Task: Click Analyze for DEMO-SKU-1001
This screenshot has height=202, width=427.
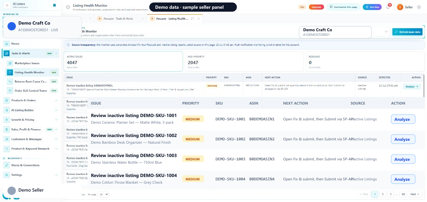Action: [403, 119]
